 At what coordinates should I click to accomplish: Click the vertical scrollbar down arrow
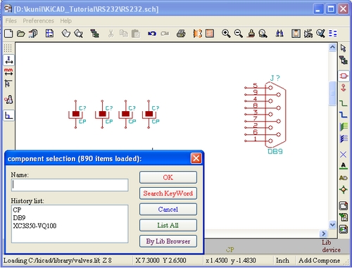[x=332, y=224]
